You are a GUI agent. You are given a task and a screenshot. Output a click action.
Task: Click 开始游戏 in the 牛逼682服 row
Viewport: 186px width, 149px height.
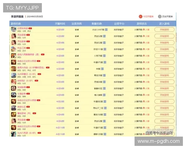pos(164,102)
